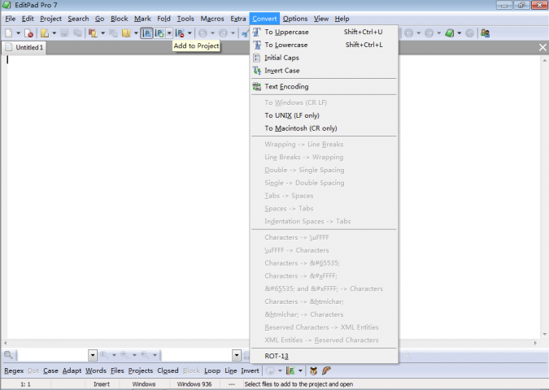549x390 pixels.
Task: Click the two-people icon on toolbar
Action: [x=485, y=33]
